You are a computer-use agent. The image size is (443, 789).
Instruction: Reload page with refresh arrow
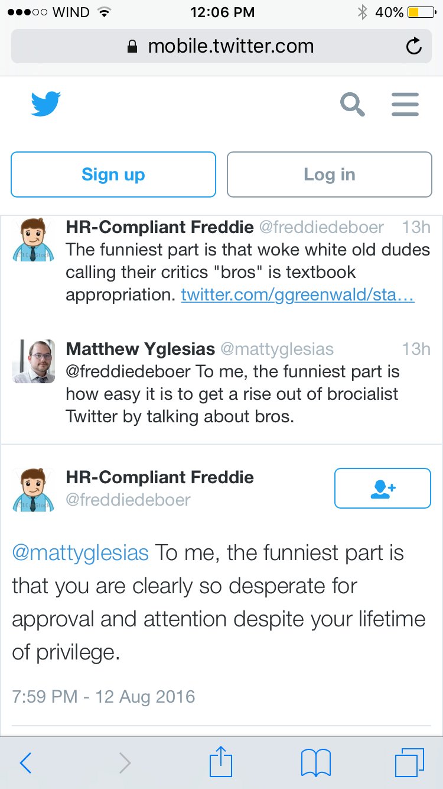(414, 46)
